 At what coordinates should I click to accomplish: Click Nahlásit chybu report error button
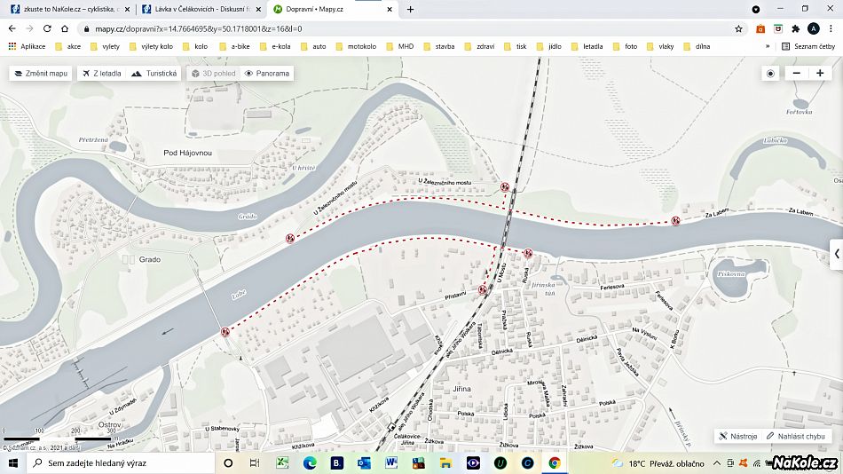(x=796, y=436)
